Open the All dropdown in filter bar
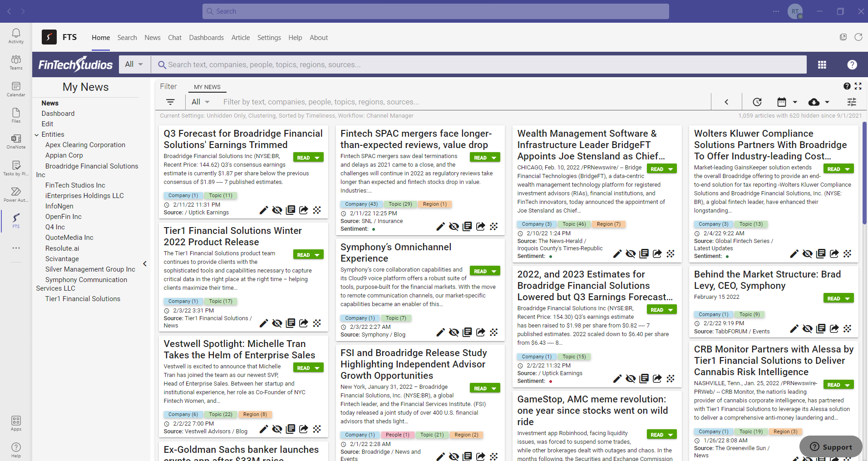The width and height of the screenshot is (868, 461). coord(200,102)
